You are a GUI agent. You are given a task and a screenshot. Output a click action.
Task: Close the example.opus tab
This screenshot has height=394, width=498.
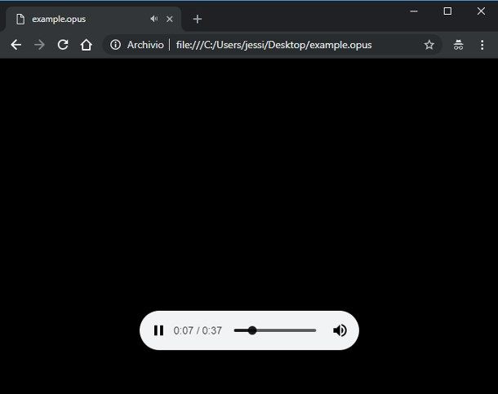point(170,19)
